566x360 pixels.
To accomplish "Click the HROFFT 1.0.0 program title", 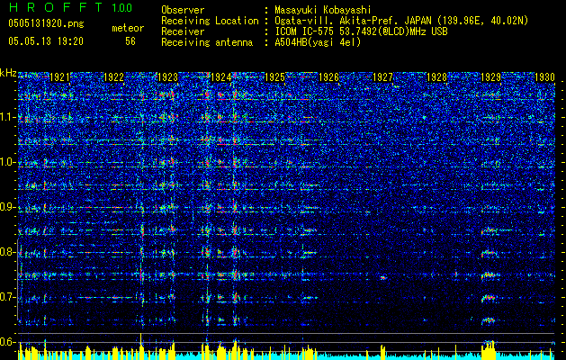I will [x=70, y=7].
